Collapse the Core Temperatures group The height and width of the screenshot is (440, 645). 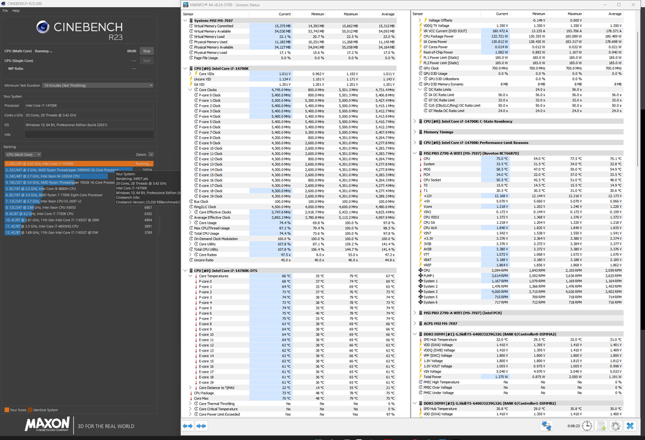pos(190,276)
